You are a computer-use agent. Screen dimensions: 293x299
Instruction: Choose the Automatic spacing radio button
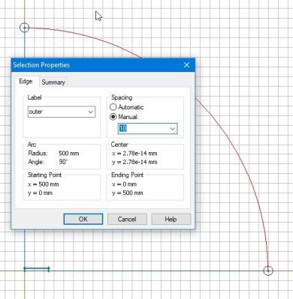[x=113, y=107]
